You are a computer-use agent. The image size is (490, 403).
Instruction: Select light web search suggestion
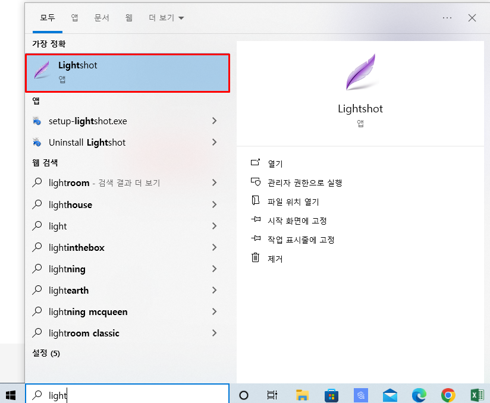click(x=127, y=226)
